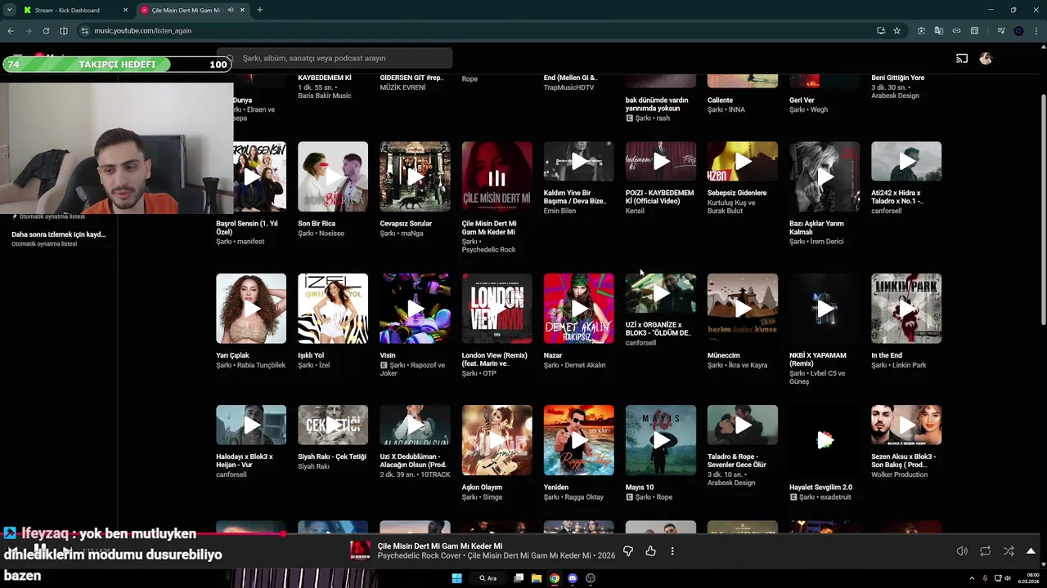Open the Simge artist link

[492, 497]
